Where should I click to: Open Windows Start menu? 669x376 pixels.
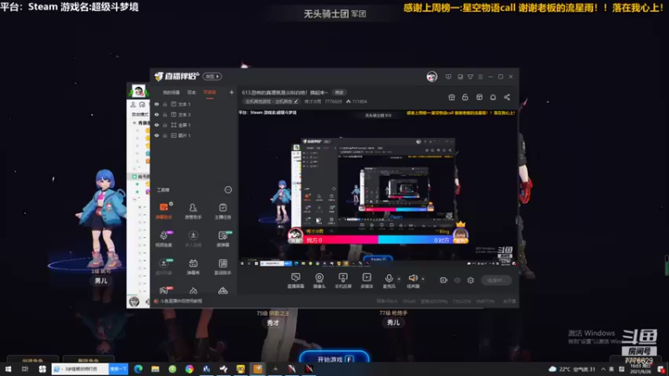point(8,369)
